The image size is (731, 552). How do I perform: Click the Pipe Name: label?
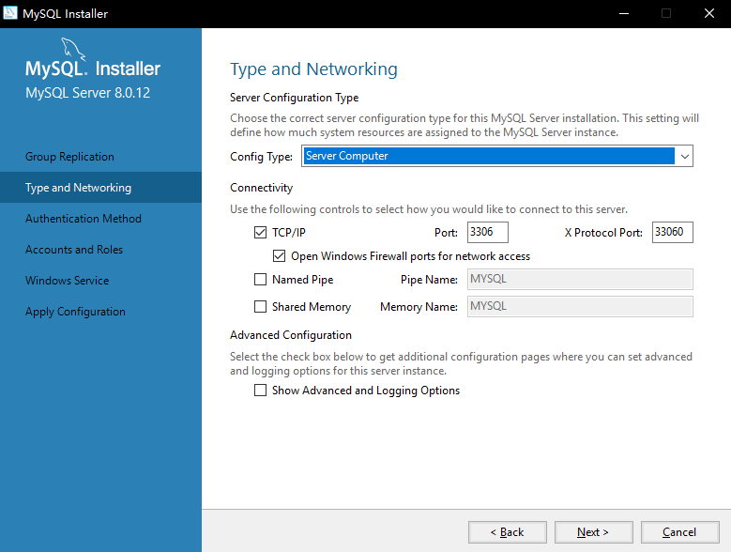pyautogui.click(x=429, y=280)
